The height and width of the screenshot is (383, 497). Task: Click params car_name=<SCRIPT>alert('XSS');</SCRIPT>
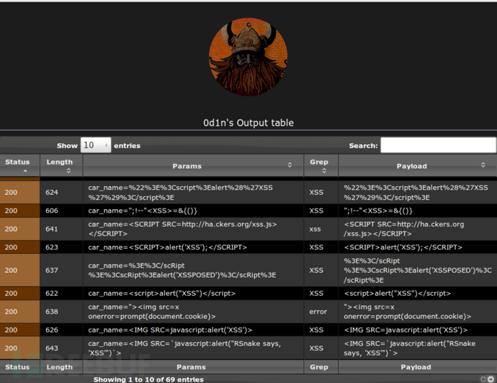[x=167, y=247]
